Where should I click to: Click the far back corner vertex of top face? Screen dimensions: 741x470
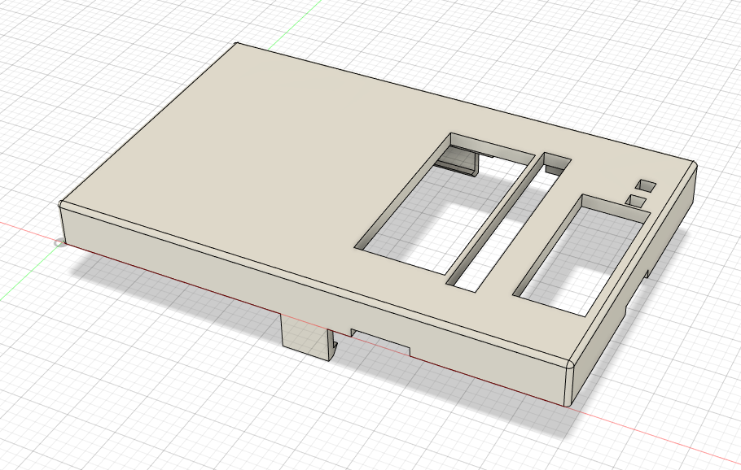236,43
